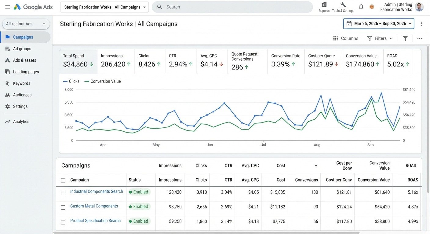Open the admin profile avatar
Screen dimensions: 430x234
point(419,7)
